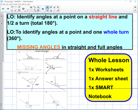138x110 pixels.
Task: Select the Text tool with letter A
Action: 51,10
